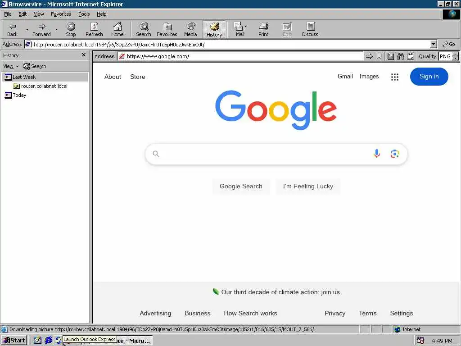Image resolution: width=461 pixels, height=346 pixels.
Task: Toggle the History toolbar button
Action: pos(214,29)
